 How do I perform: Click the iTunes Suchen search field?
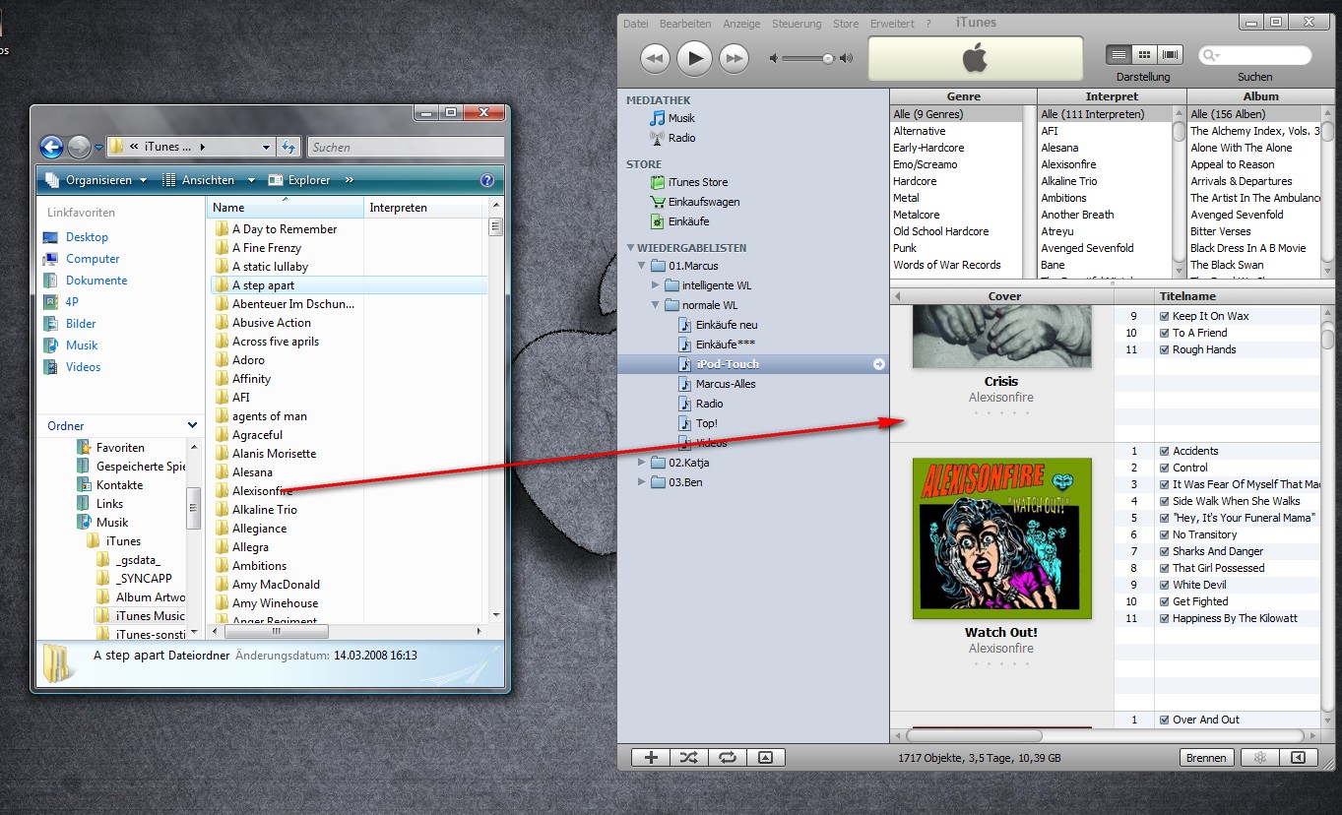tap(1255, 56)
